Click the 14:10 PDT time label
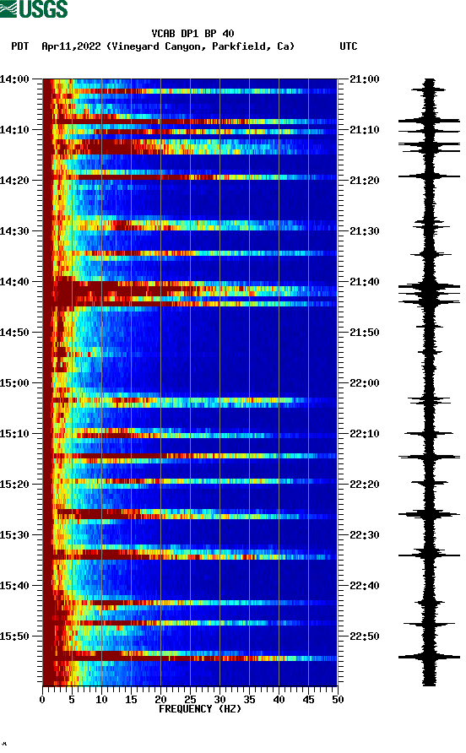The height and width of the screenshot is (753, 466). (14, 130)
